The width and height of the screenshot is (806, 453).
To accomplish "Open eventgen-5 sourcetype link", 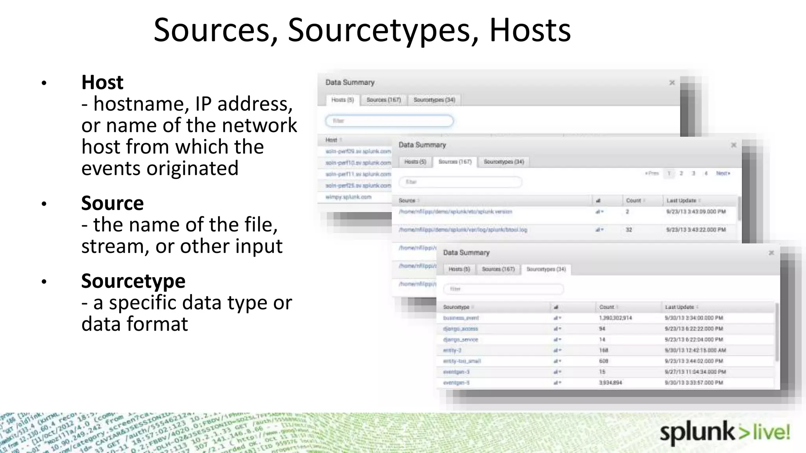I will tap(456, 383).
